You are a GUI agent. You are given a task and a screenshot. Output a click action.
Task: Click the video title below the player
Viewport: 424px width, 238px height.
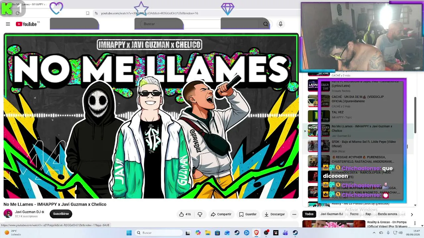click(55, 204)
